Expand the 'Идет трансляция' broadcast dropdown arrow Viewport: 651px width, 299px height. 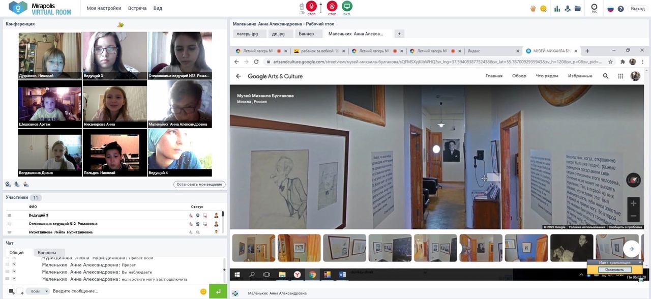(640, 262)
